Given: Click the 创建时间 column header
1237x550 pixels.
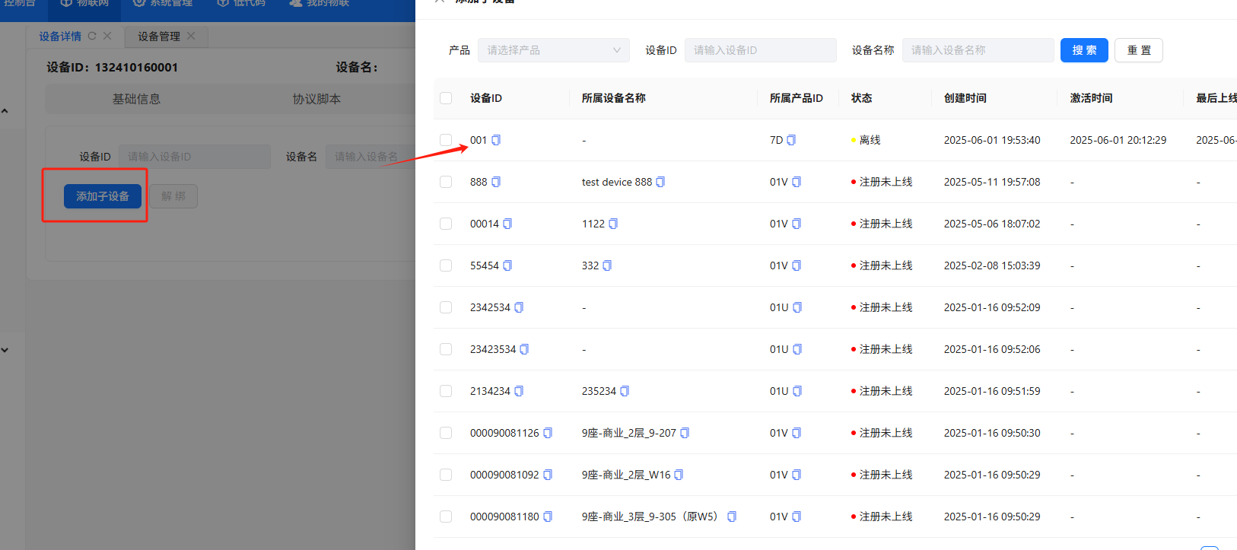Looking at the screenshot, I should [x=965, y=98].
